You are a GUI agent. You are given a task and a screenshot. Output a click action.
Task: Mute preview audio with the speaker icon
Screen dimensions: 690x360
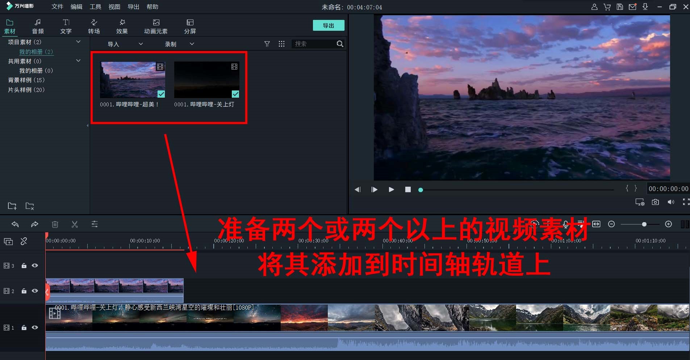pos(670,202)
